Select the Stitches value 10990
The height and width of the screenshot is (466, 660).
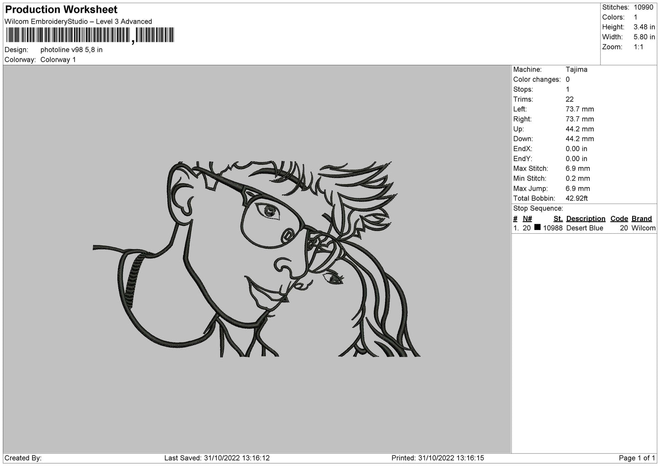(x=644, y=7)
